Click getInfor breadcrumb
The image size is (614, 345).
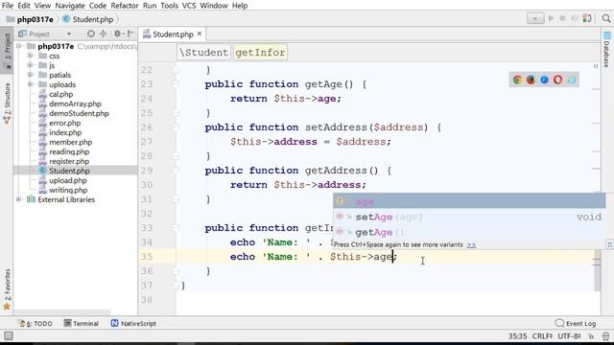pyautogui.click(x=260, y=53)
